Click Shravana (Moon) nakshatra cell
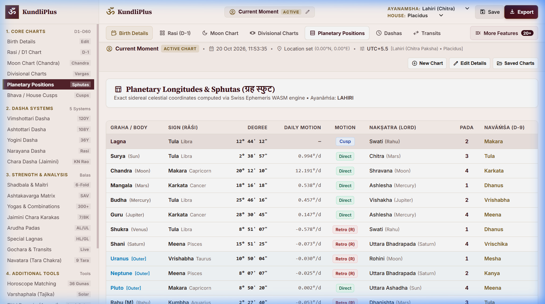The width and height of the screenshot is (545, 304). click(390, 171)
